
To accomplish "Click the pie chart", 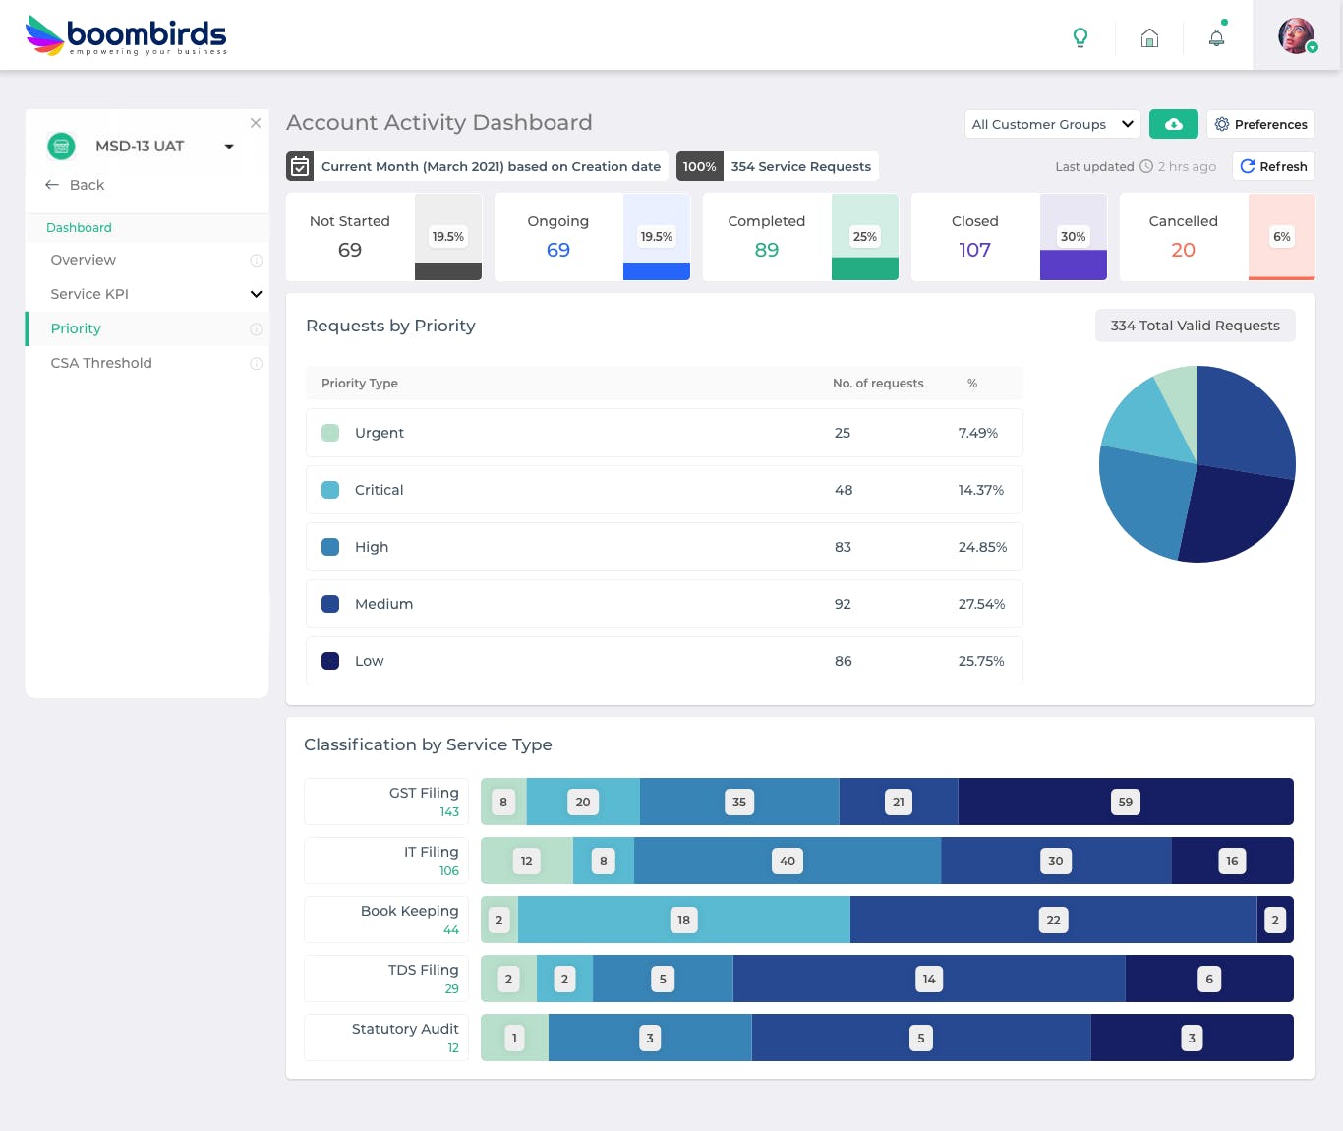I will [1197, 464].
